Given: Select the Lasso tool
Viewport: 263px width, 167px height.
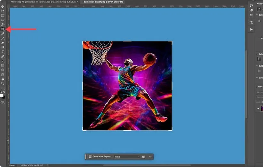Looking at the screenshot, I should point(3,20).
